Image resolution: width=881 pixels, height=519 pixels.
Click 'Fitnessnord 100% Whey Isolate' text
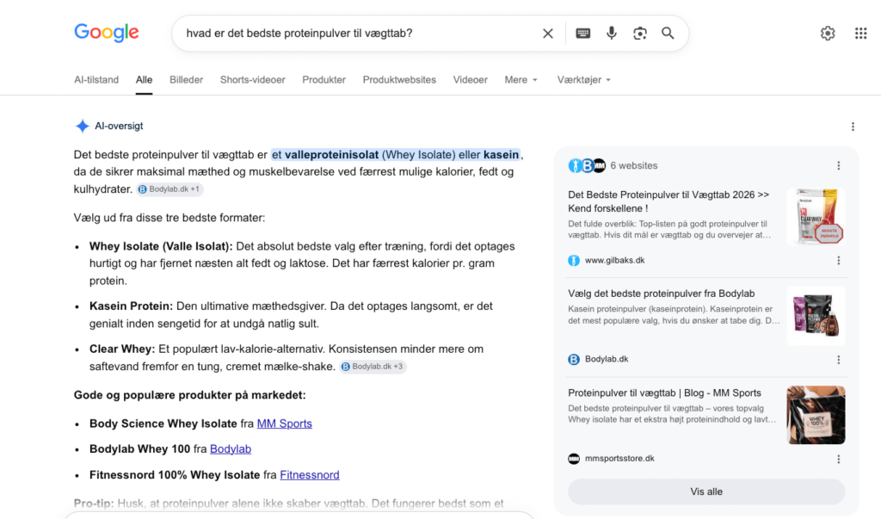click(175, 474)
